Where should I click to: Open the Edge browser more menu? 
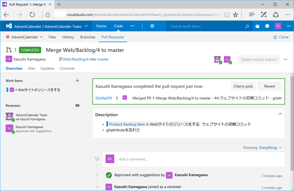coord(288,15)
